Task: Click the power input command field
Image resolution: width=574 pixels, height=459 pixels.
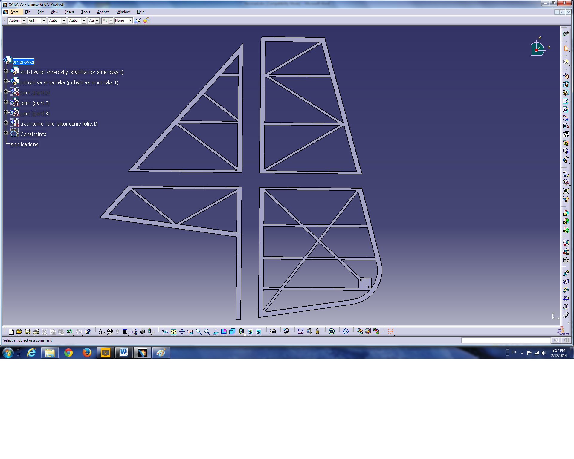Action: 506,340
